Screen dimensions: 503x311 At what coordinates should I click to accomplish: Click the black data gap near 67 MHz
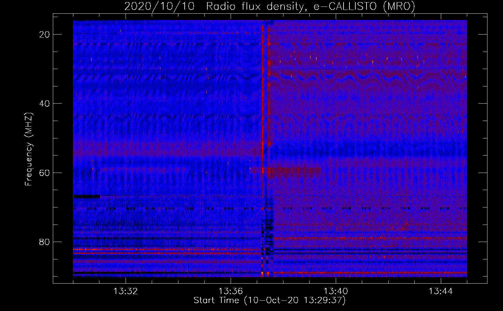87,196
